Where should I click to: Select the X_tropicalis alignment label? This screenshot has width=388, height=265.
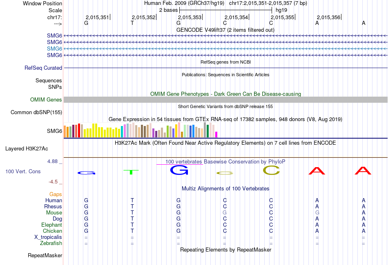point(48,237)
